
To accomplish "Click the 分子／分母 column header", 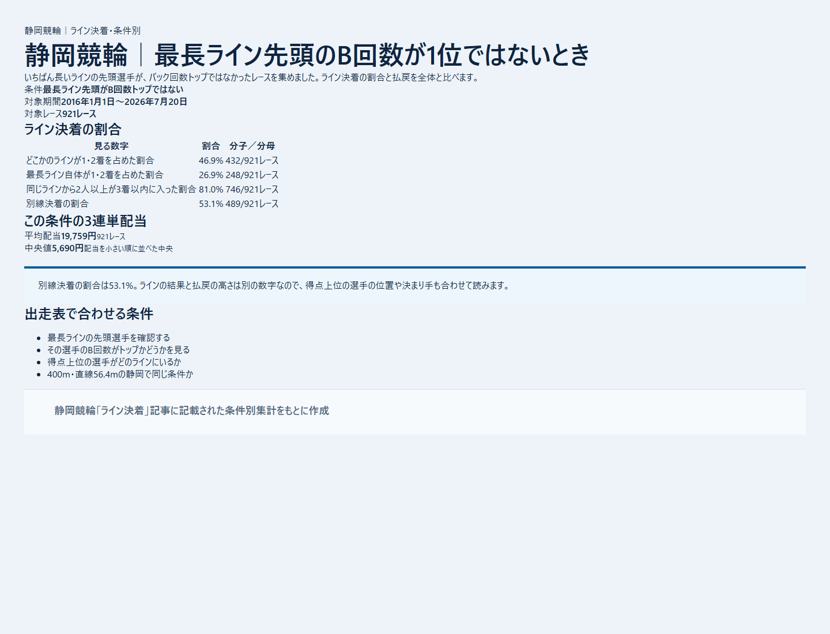I will [252, 146].
